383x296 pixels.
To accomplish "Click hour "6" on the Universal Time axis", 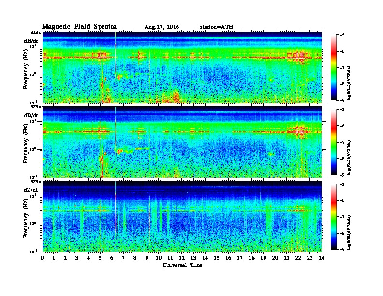I will click(x=112, y=258).
